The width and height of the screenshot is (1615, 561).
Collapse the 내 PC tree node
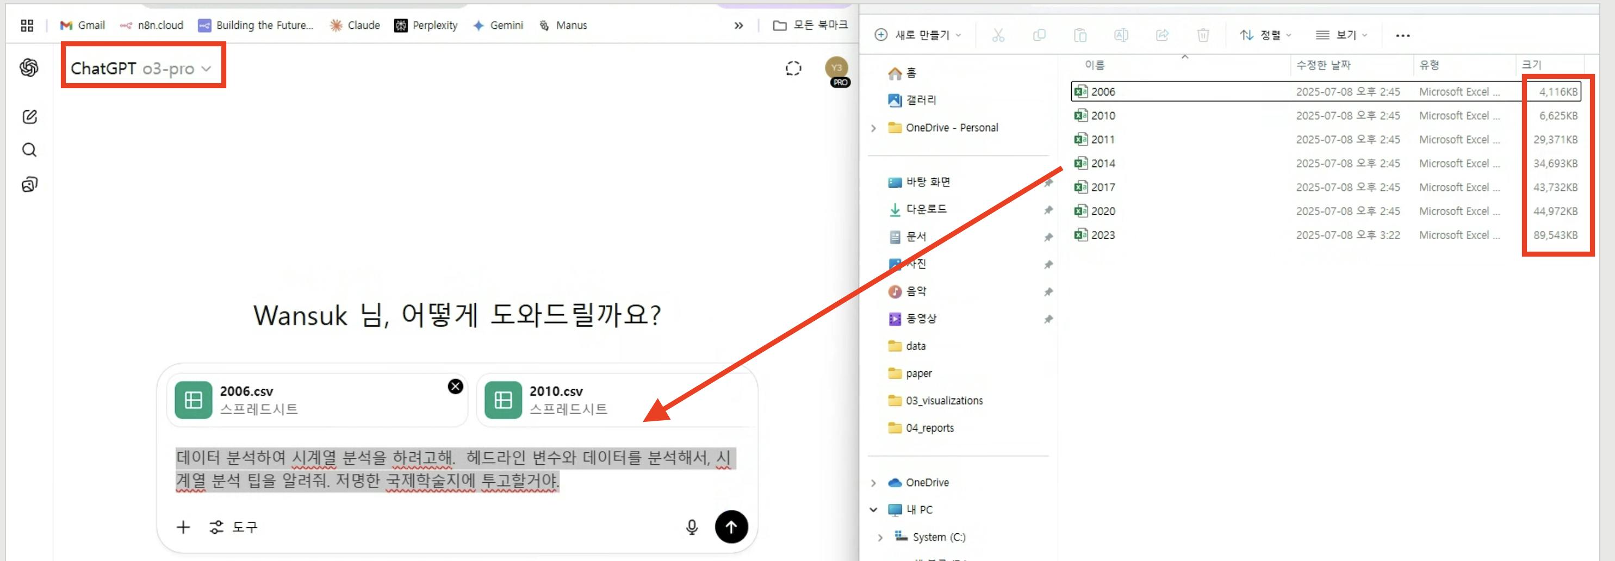point(873,509)
